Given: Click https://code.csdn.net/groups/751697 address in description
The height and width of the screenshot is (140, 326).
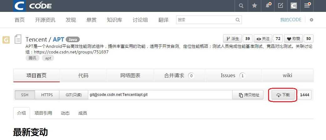Looking at the screenshot, I should click(71, 52).
